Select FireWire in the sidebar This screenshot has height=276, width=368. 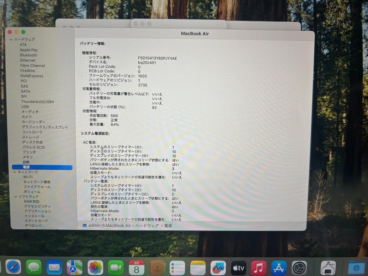click(x=28, y=71)
